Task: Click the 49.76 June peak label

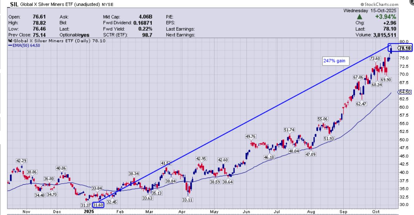Action: click(251, 136)
